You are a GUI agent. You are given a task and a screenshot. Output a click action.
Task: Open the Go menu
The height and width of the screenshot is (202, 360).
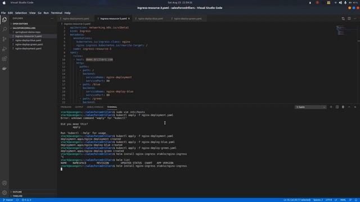pyautogui.click(x=40, y=13)
